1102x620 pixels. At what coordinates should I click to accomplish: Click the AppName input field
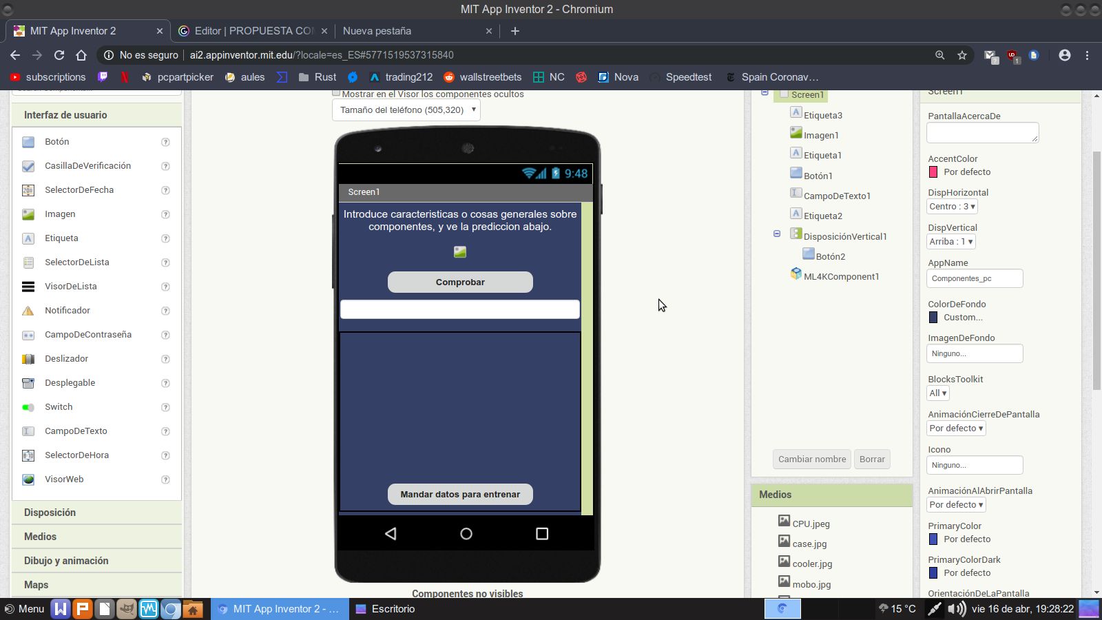(x=975, y=278)
